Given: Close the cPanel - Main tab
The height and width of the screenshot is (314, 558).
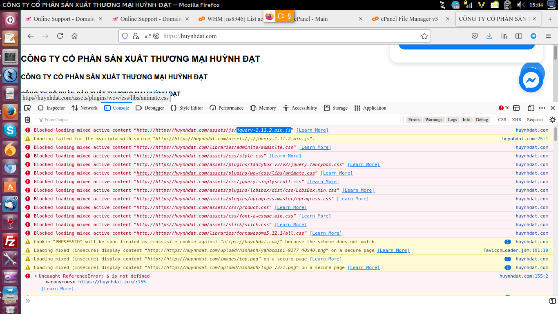Looking at the screenshot, I should point(360,19).
